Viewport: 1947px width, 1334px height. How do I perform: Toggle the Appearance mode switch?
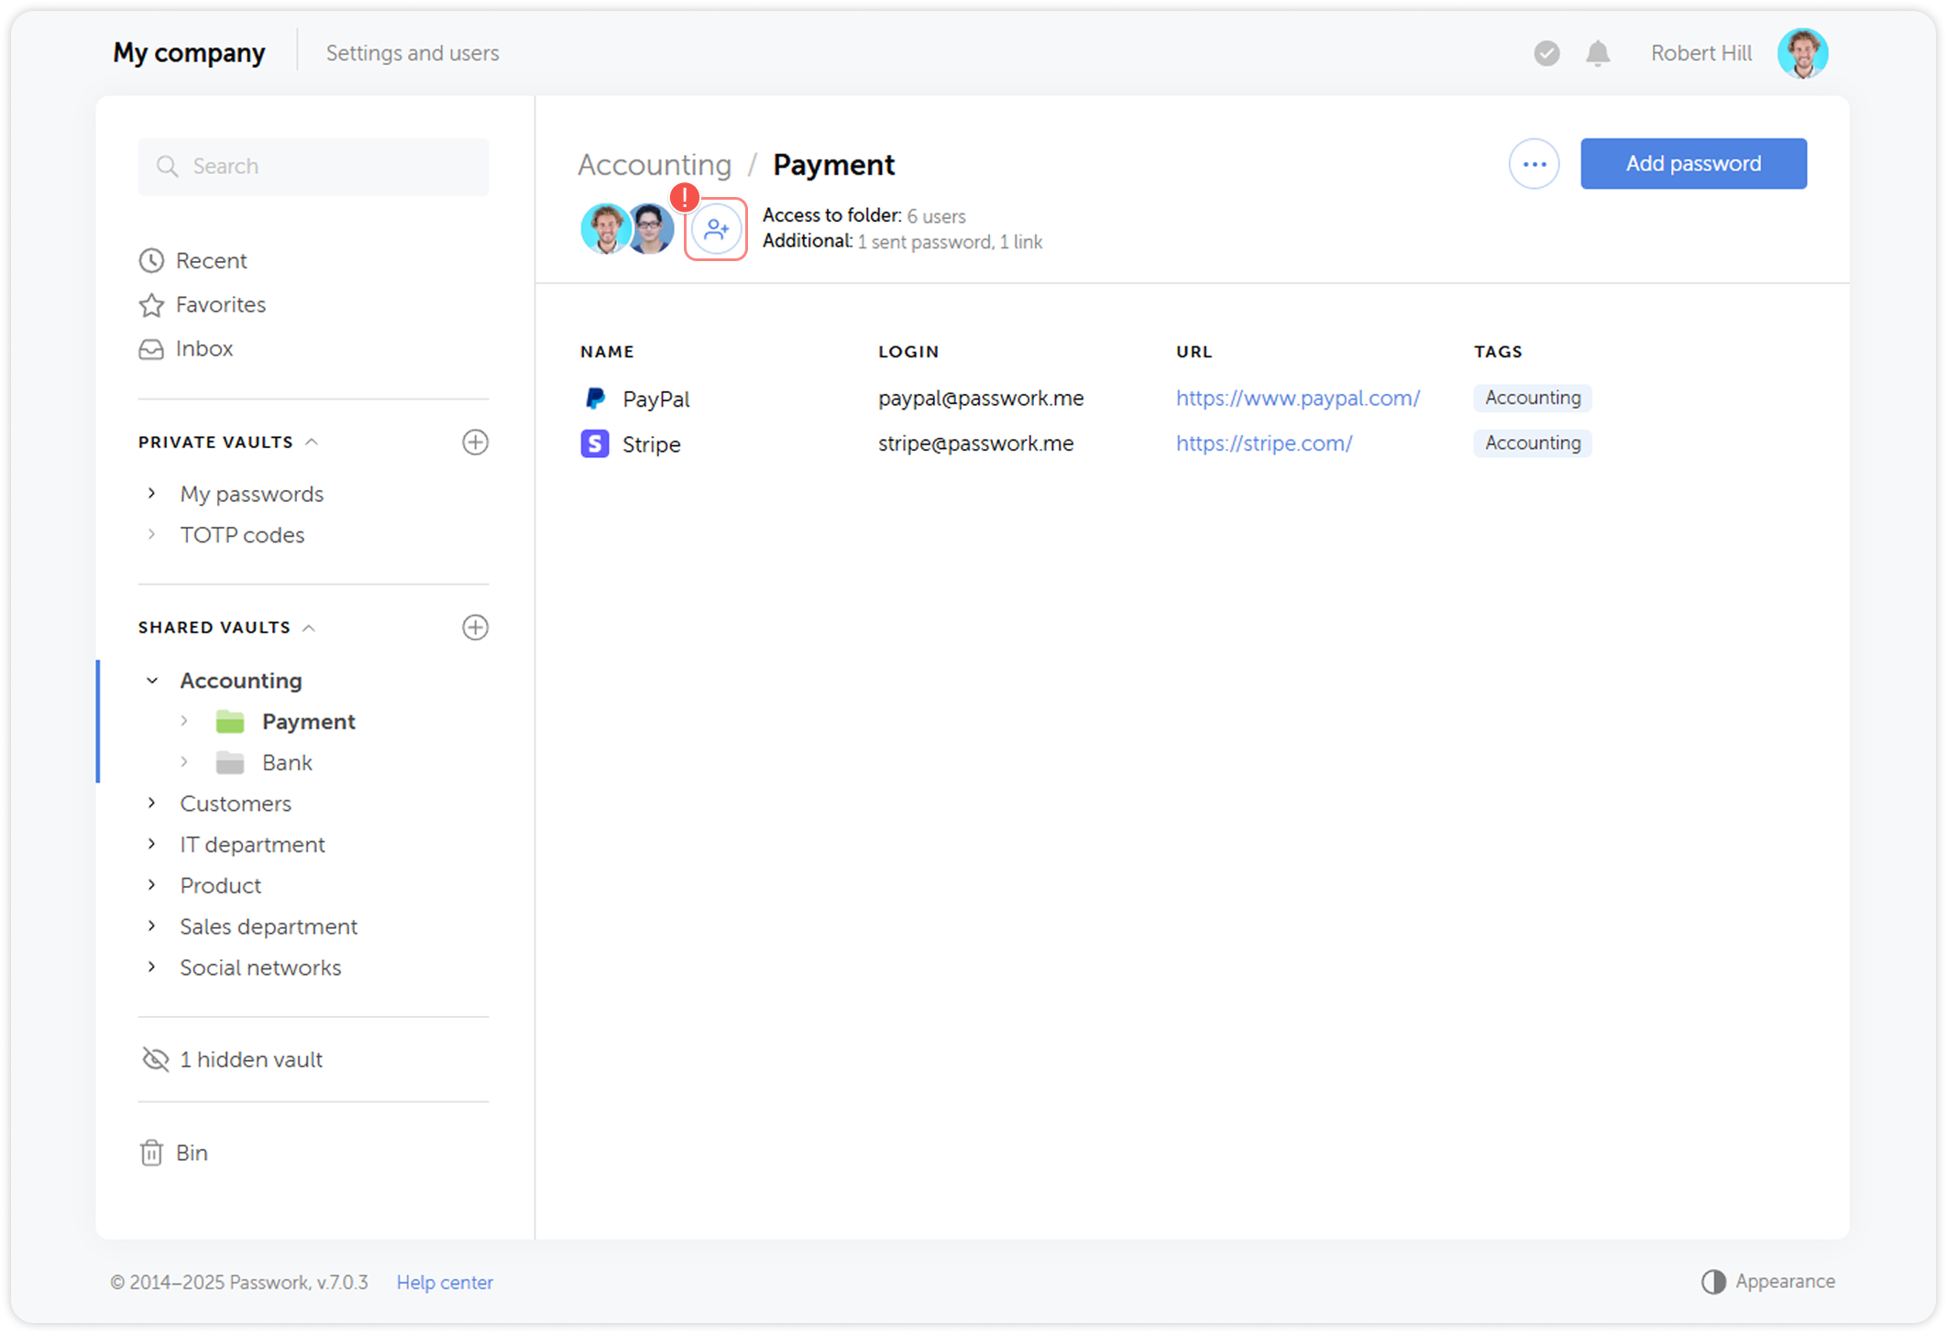[1714, 1282]
